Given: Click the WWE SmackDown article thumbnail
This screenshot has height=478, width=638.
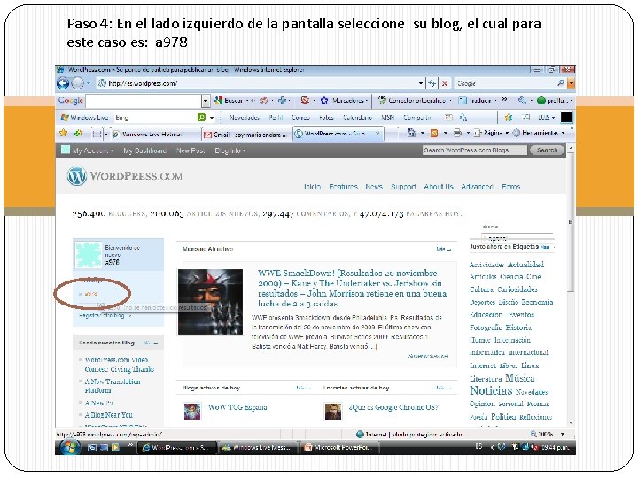Looking at the screenshot, I should [x=210, y=302].
